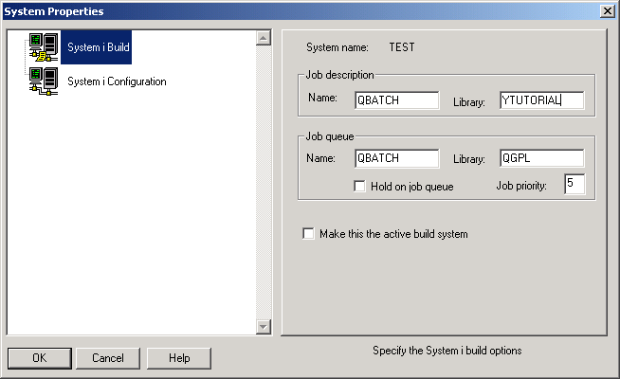Click the System i Build icon
The image size is (620, 379).
click(x=44, y=47)
